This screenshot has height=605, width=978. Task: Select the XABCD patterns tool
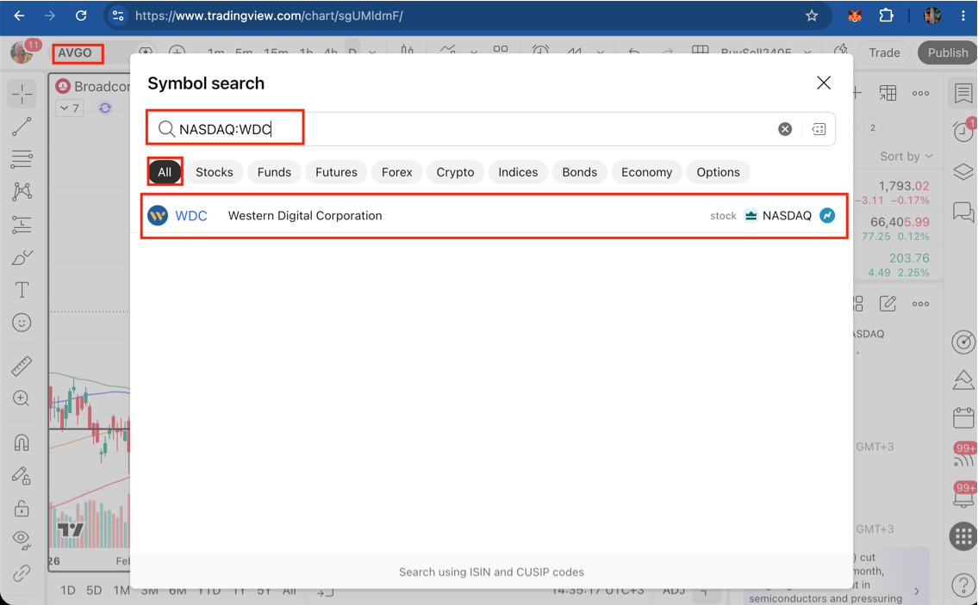[22, 191]
